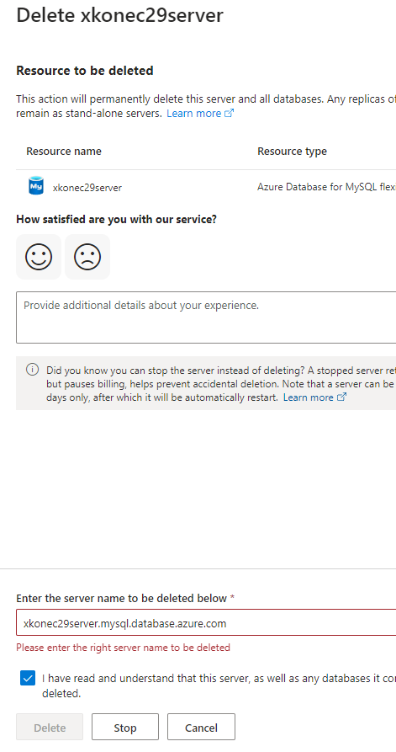Uncheck the I have read and understand checkbox
Image resolution: width=396 pixels, height=752 pixels.
click(28, 678)
